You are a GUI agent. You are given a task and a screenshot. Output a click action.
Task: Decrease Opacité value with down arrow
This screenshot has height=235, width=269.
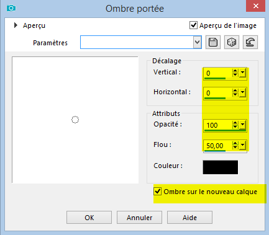point(235,126)
